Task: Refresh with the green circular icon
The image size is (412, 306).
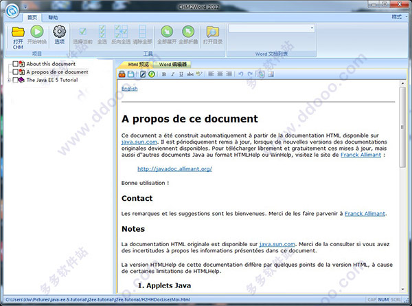Action: click(x=151, y=74)
